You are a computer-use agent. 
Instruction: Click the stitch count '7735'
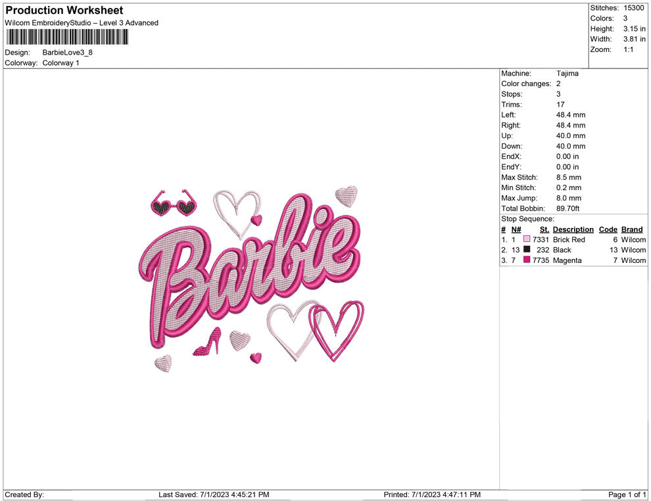(x=541, y=260)
